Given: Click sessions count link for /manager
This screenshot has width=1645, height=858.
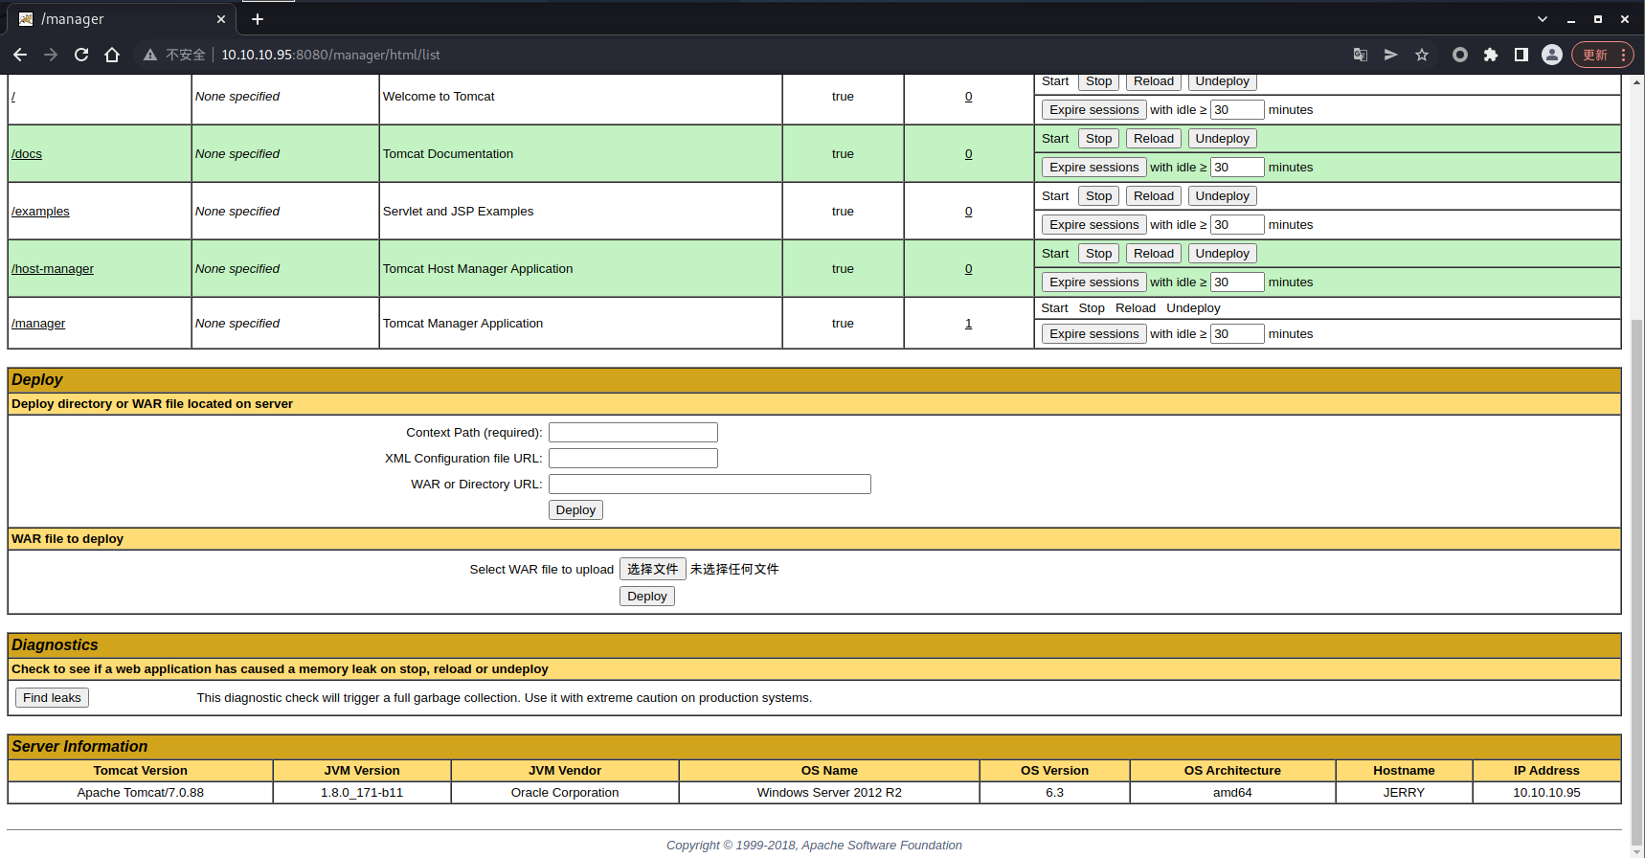Looking at the screenshot, I should click(x=968, y=324).
